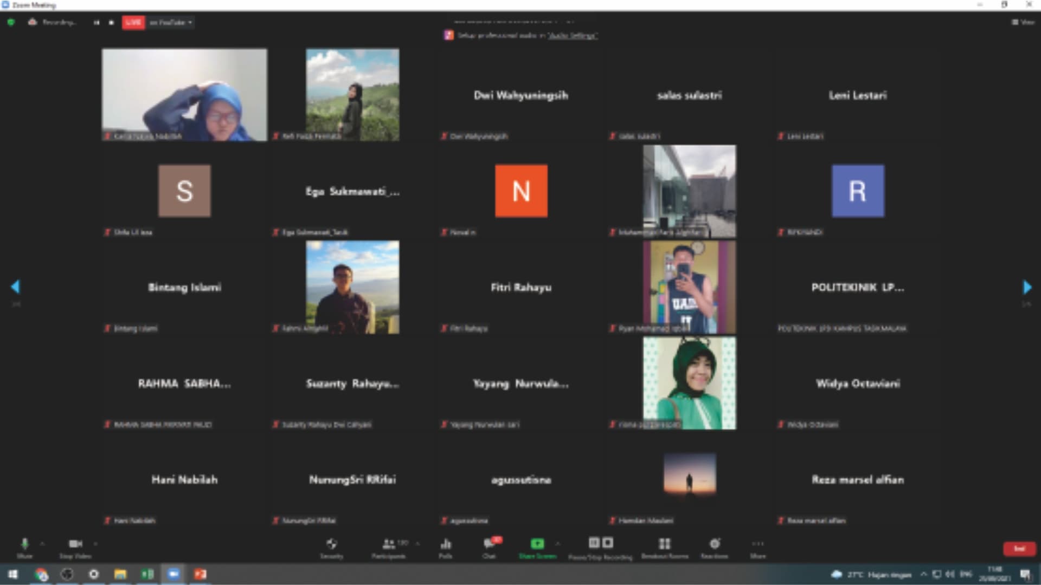Screen dimensions: 1041x585
Task: Open Breakout Rooms
Action: [x=664, y=544]
